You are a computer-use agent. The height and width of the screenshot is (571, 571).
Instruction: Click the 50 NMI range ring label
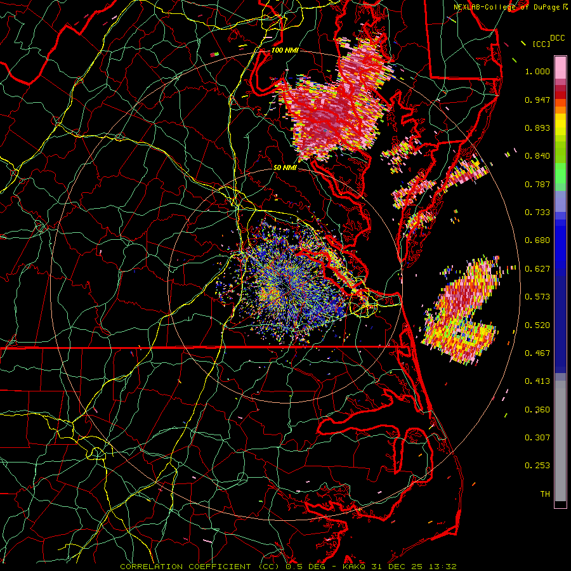point(285,168)
